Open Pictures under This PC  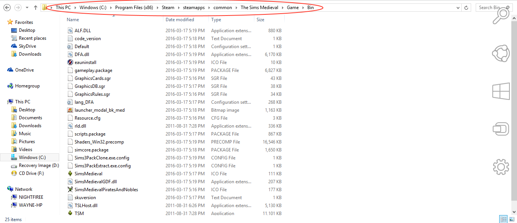27,142
